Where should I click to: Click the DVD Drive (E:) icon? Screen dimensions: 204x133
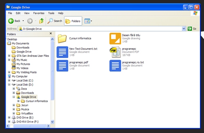(14, 117)
